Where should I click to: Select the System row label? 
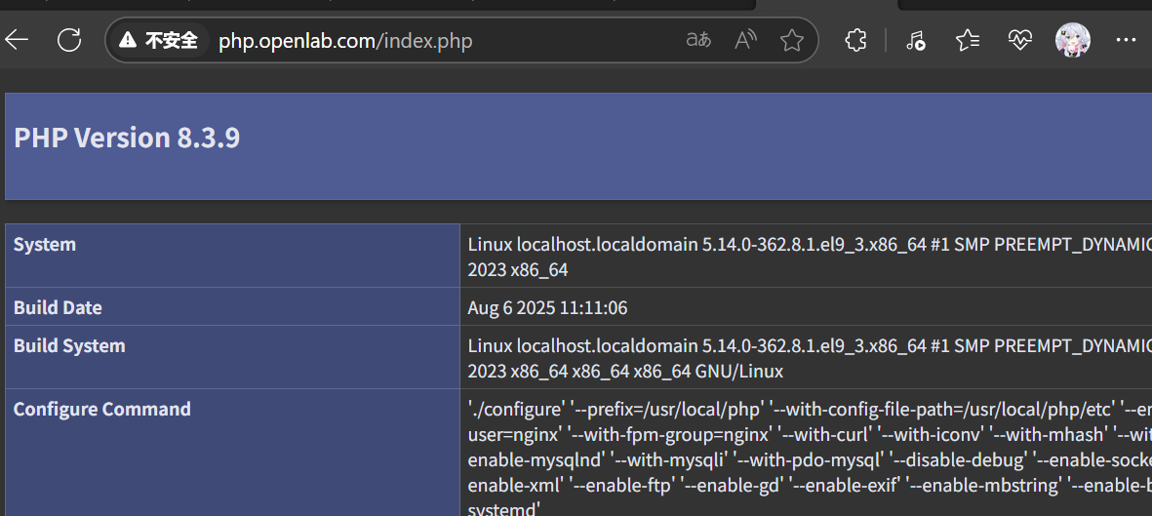(45, 244)
